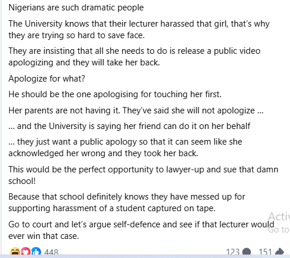This screenshot has width=290, height=258.
Task: Click the share arrow icon
Action: 279,252
